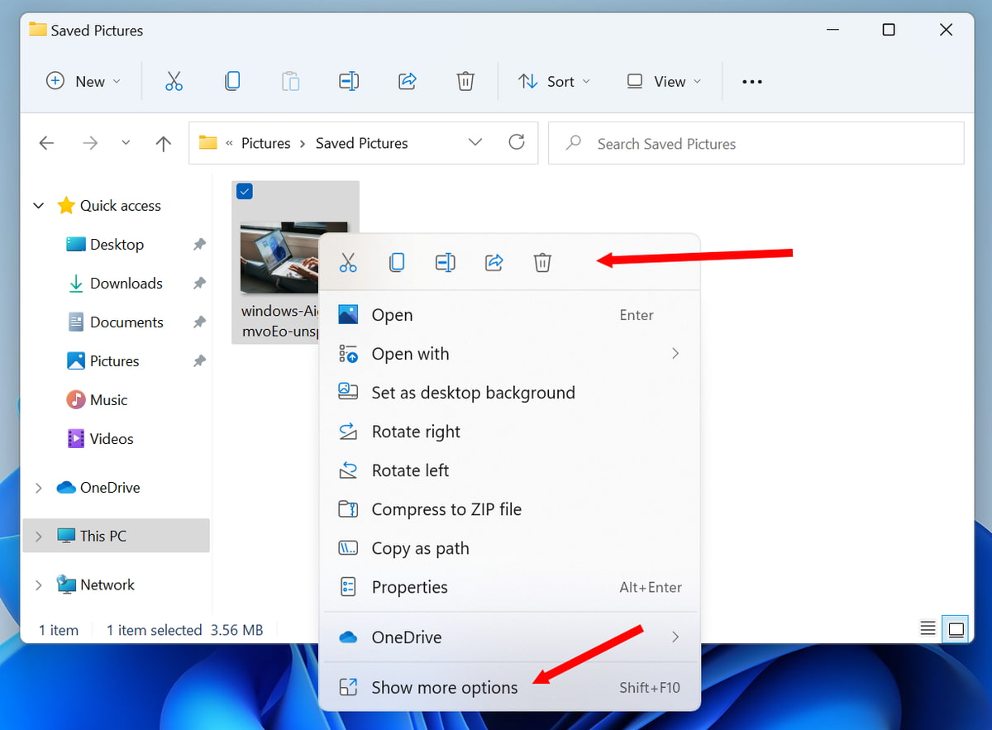
Task: Expand the This PC tree node
Action: [x=38, y=536]
